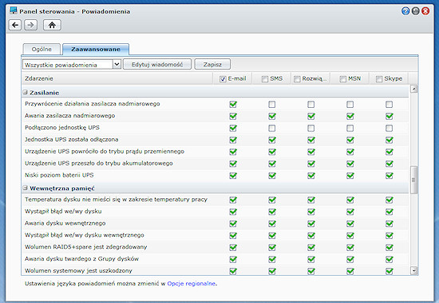Select row Niski poziom baterii UPS
Viewport: 439px width, 303px height.
click(215, 175)
